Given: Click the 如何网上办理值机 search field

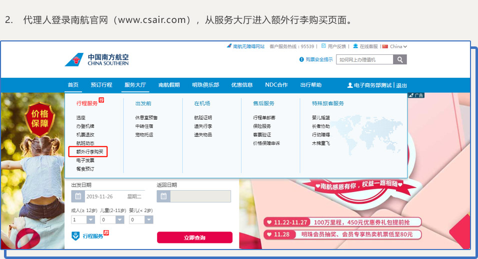Looking at the screenshot, I should (x=364, y=60).
